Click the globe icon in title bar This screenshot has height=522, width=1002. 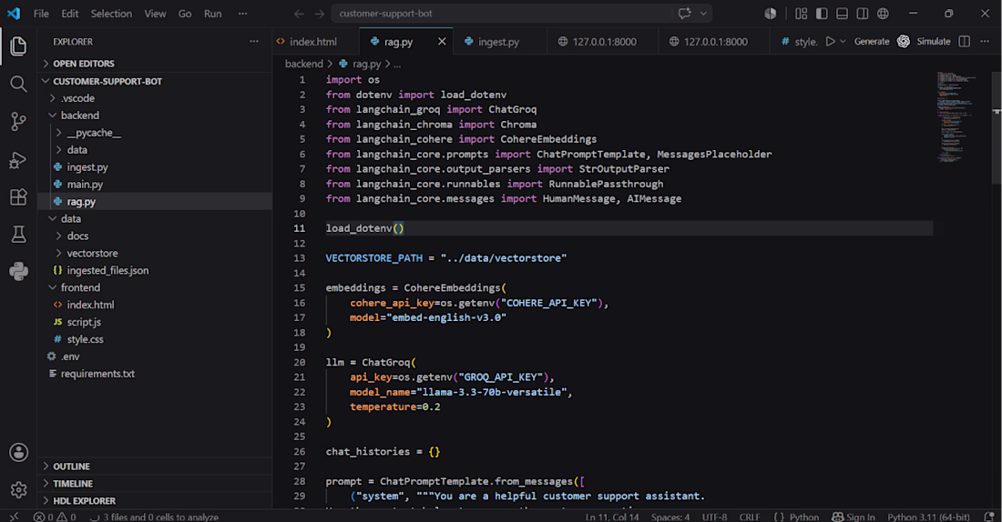point(883,14)
